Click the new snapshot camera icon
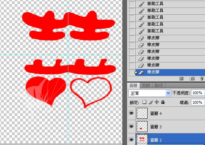Viewport: 205px width, 145px height. pyautogui.click(x=192, y=78)
